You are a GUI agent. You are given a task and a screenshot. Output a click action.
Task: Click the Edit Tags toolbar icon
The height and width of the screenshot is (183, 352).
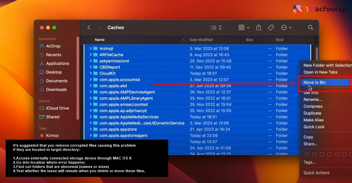pyautogui.click(x=271, y=27)
